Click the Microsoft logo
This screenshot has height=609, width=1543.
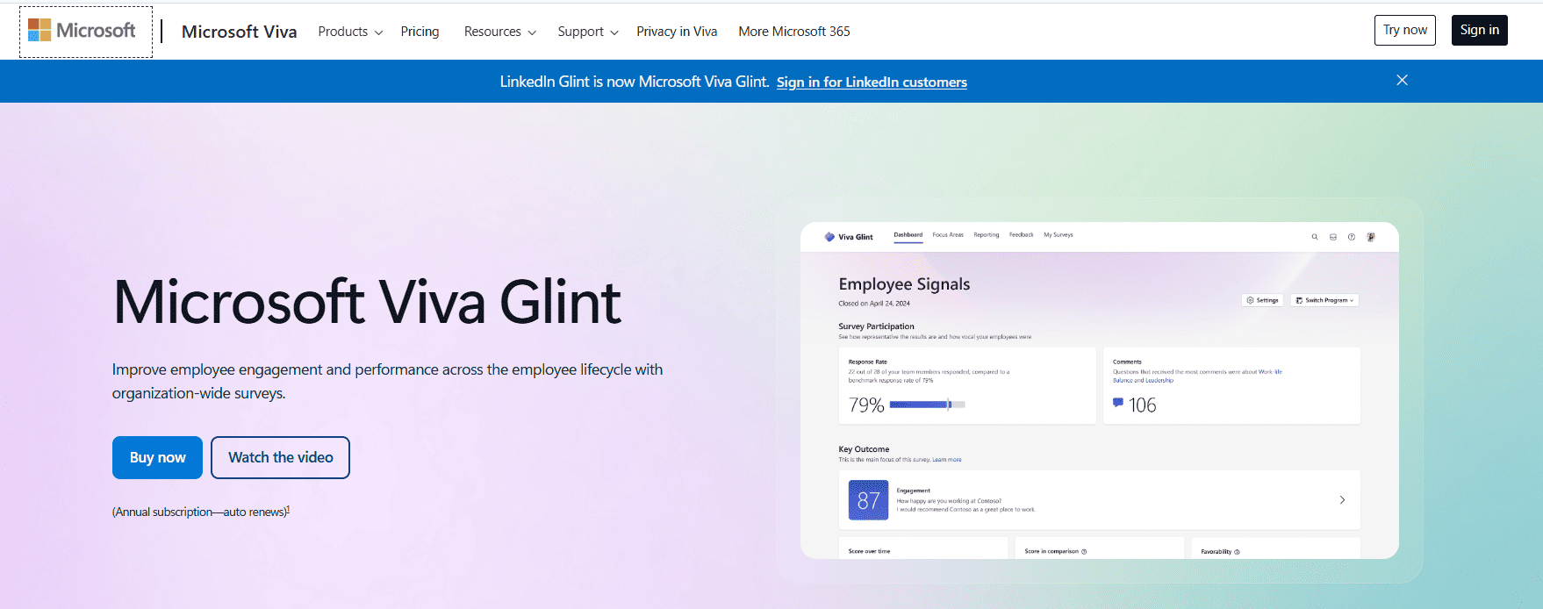pyautogui.click(x=83, y=31)
